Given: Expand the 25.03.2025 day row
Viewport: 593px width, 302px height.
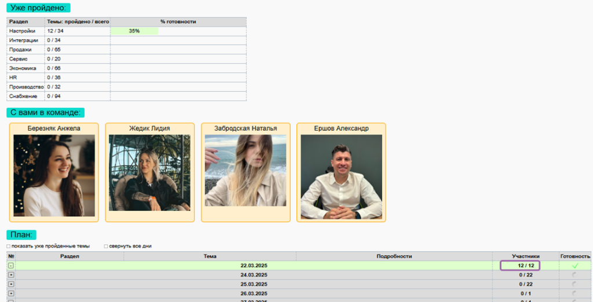Looking at the screenshot, I should point(11,284).
